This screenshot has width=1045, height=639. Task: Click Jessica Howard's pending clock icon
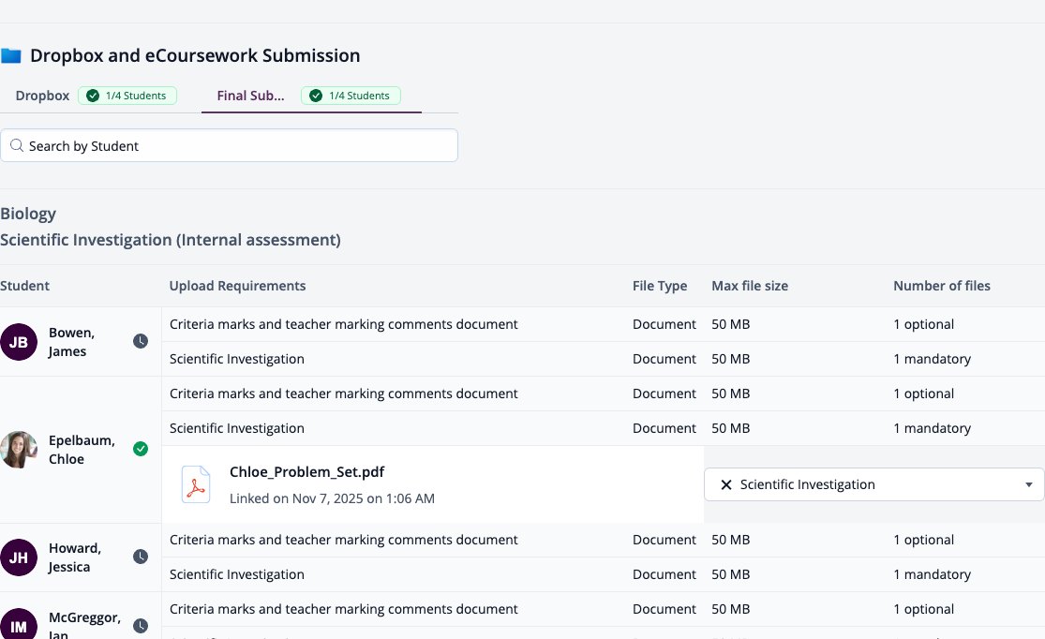[x=140, y=557]
